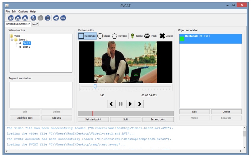Click the video position slider handle
Viewport: 252px width, 158px height.
[x=95, y=86]
